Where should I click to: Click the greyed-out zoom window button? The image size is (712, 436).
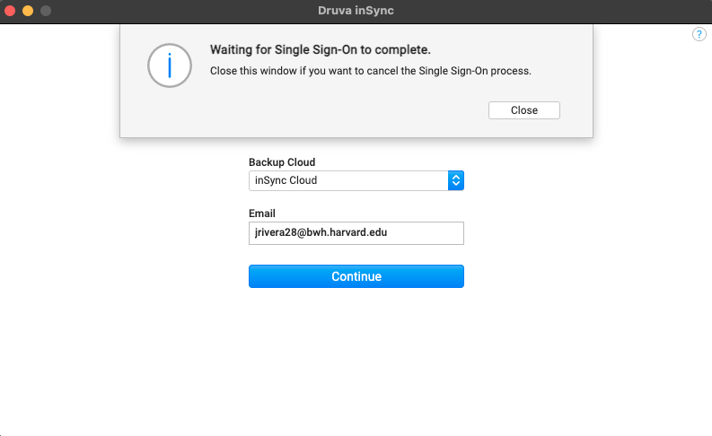[46, 11]
